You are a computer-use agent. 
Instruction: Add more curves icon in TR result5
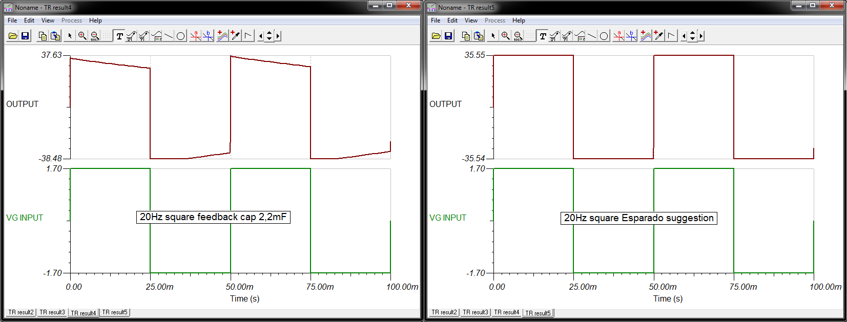tap(646, 36)
